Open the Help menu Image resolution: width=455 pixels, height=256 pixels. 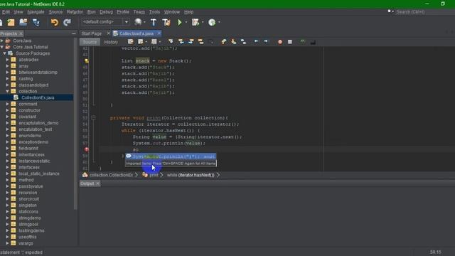click(x=188, y=12)
